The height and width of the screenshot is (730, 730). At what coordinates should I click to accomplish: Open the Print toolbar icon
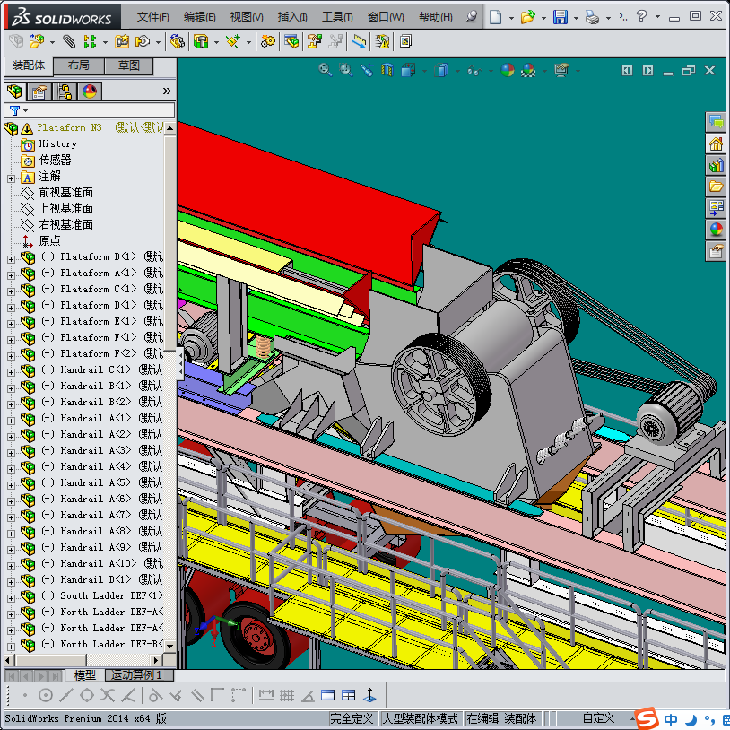point(591,17)
